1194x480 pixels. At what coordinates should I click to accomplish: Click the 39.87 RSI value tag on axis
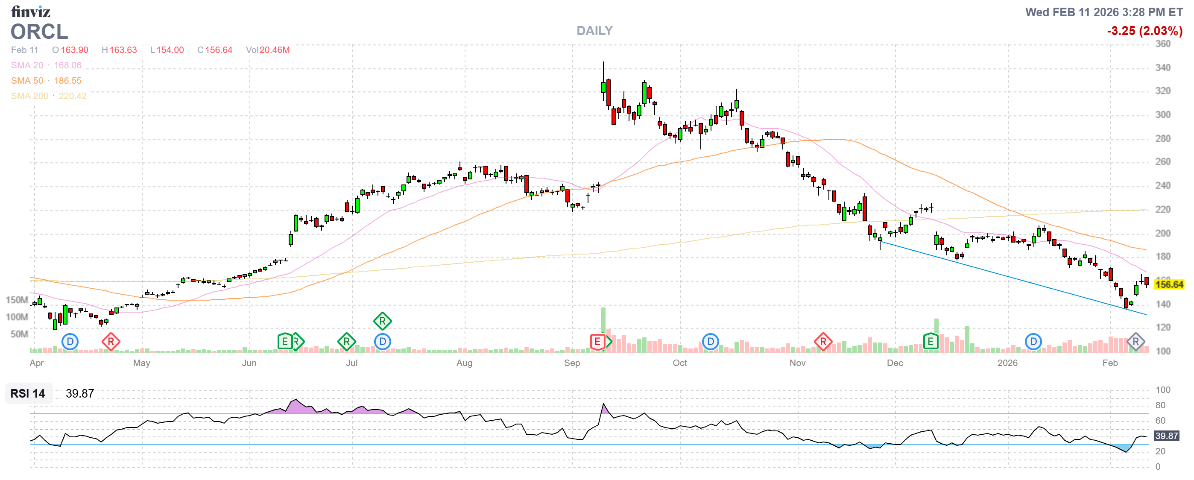click(1166, 436)
